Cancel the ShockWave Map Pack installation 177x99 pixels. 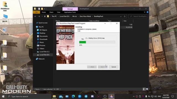point(114,67)
